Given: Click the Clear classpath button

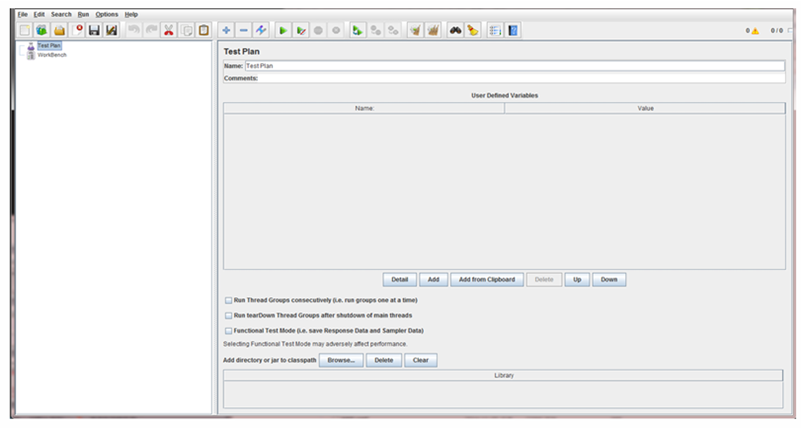Looking at the screenshot, I should pyautogui.click(x=421, y=360).
